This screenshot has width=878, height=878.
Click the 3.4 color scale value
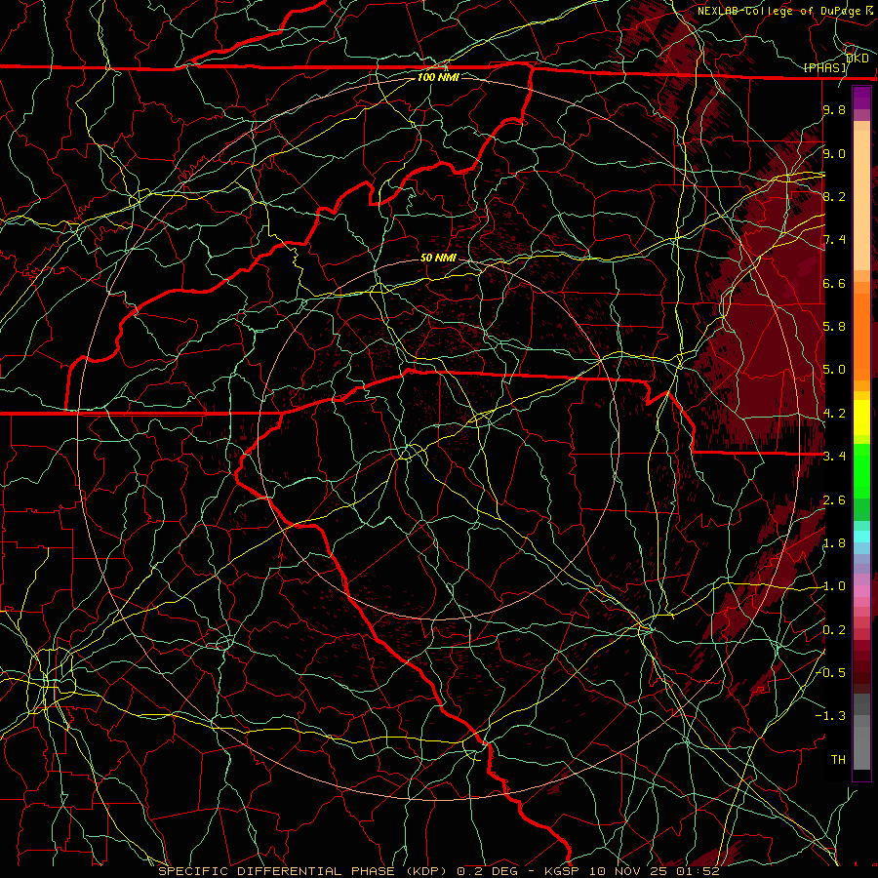pos(834,457)
